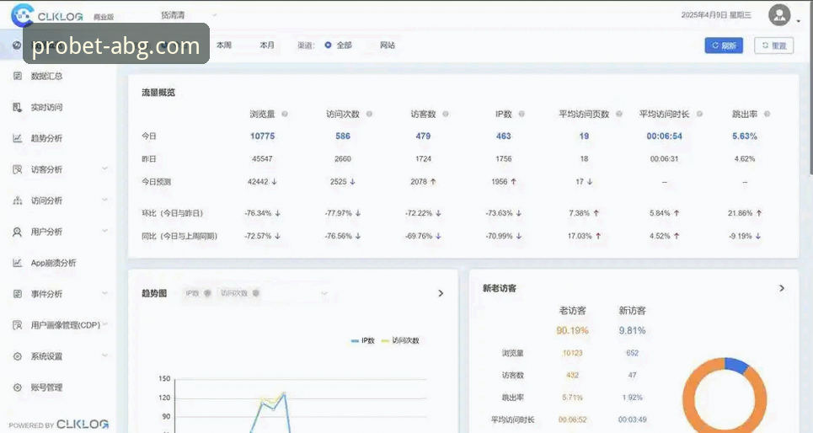Select the 本月 time range tab
The height and width of the screenshot is (433, 813).
click(x=267, y=45)
